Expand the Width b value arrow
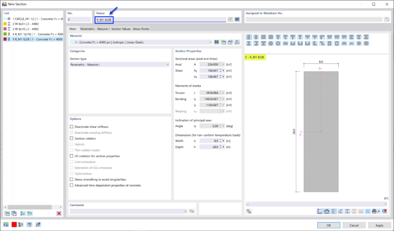Screen dimensions: 394x231 coord(223,141)
